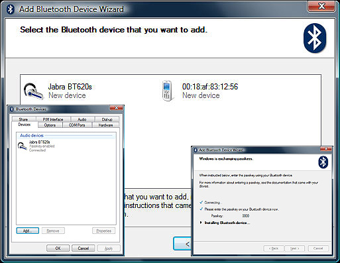The image size is (340, 263).
Task: Click OK in Bluetooth Devices dialog
Action: pos(58,248)
